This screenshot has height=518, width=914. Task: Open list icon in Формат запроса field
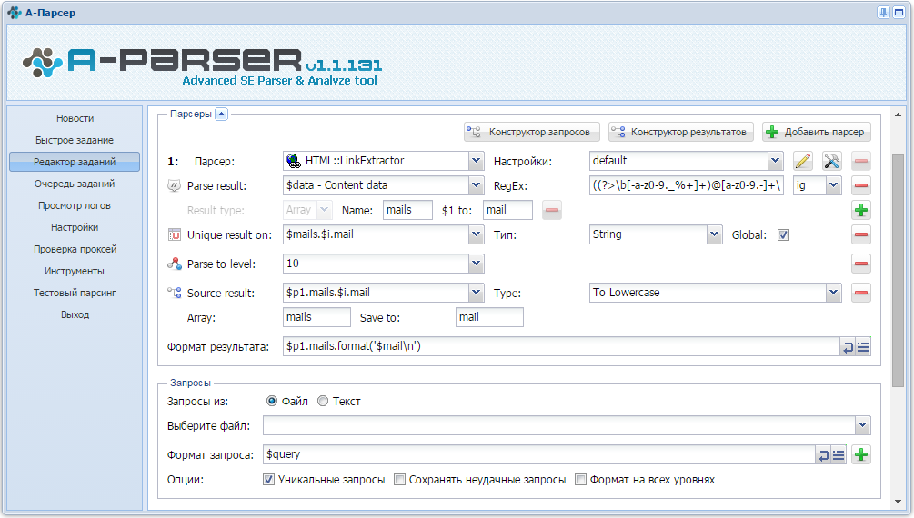[x=838, y=455]
